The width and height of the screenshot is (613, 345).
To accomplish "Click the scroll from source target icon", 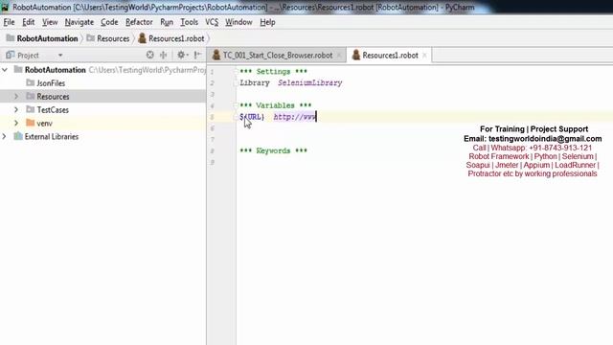I will click(x=149, y=55).
